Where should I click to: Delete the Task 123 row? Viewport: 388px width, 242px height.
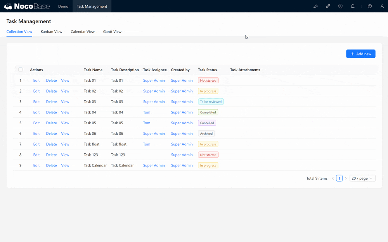[52, 155]
